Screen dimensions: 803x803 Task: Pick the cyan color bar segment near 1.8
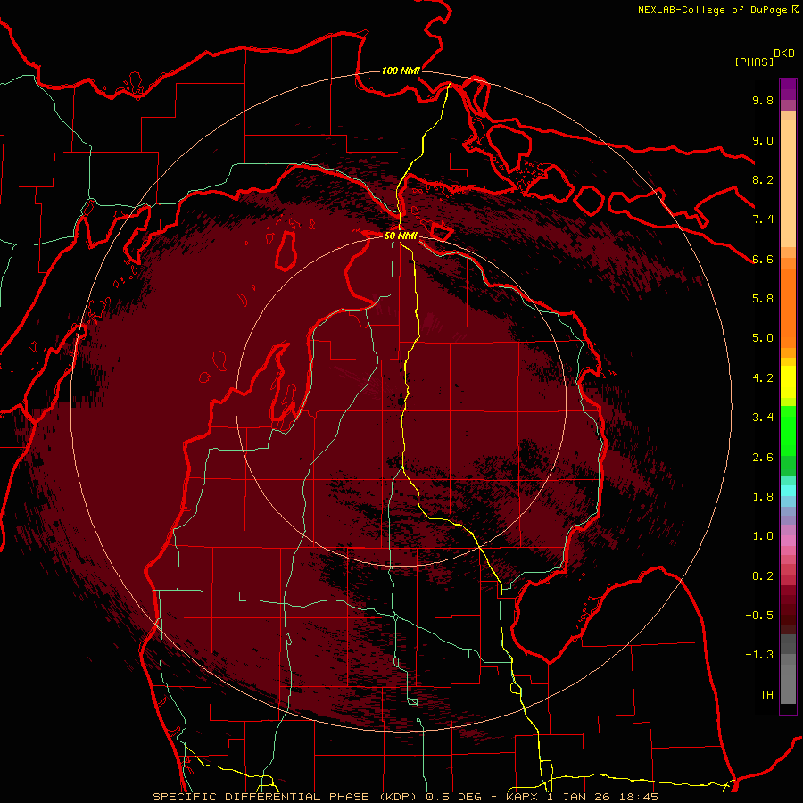tap(788, 491)
